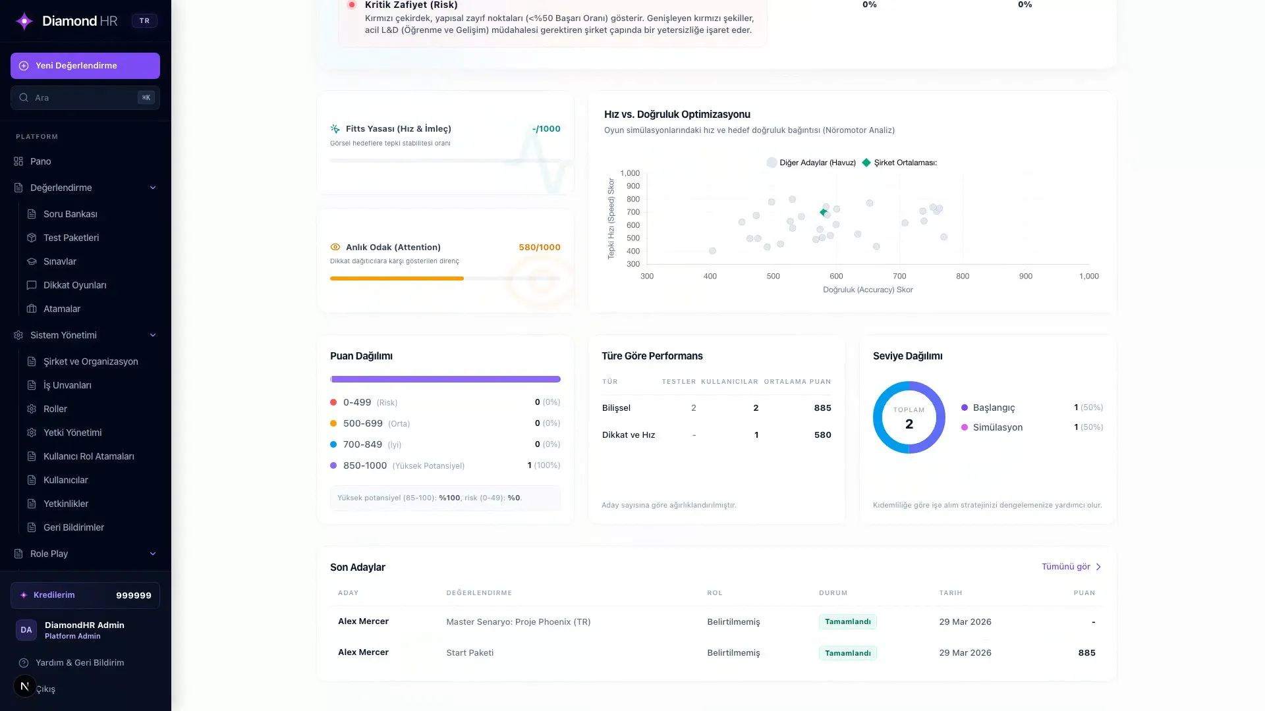Click the İş Unvanları file icon

click(x=32, y=385)
